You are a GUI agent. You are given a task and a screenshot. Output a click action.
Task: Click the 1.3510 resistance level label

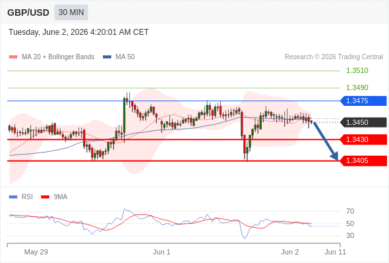coord(357,70)
